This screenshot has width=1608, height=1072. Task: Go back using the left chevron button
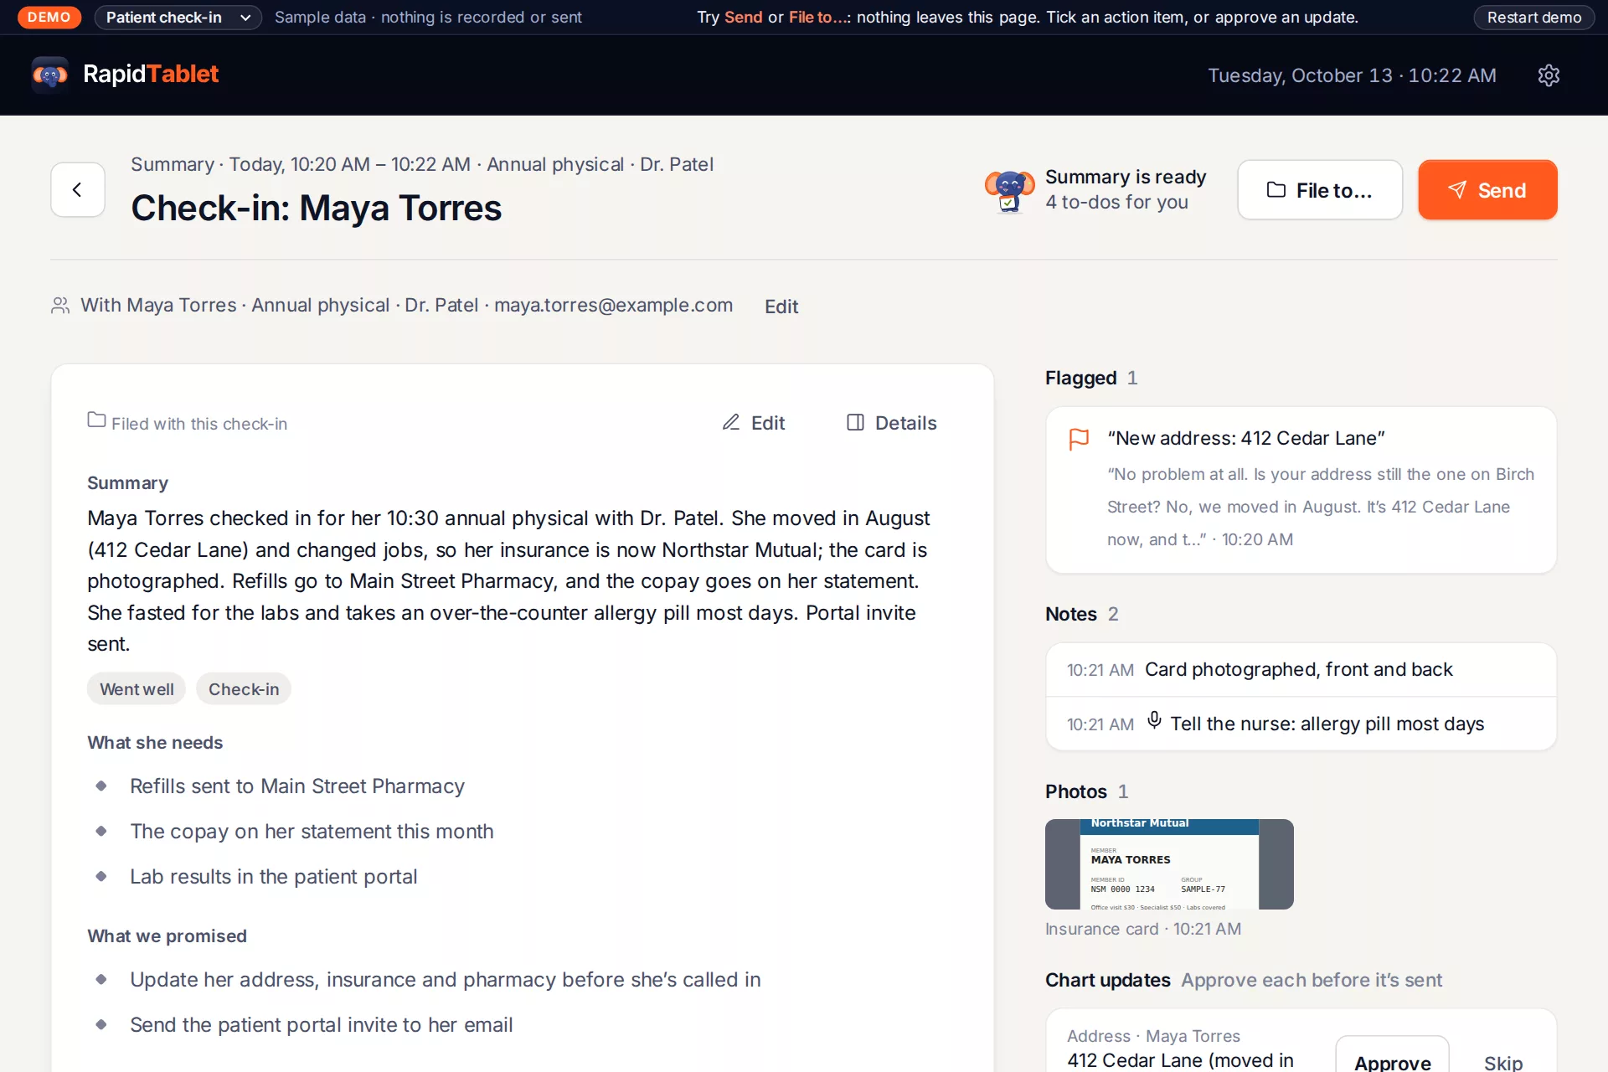[78, 190]
